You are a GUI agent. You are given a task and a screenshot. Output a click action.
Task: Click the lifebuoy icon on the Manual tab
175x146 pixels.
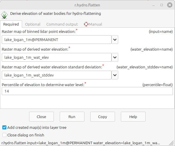[x=86, y=24]
